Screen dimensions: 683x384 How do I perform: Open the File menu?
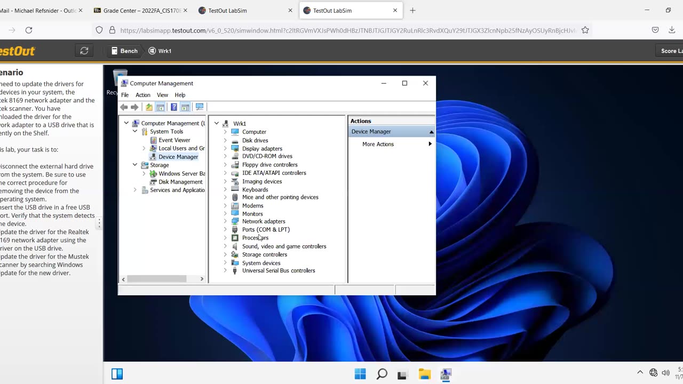[125, 95]
